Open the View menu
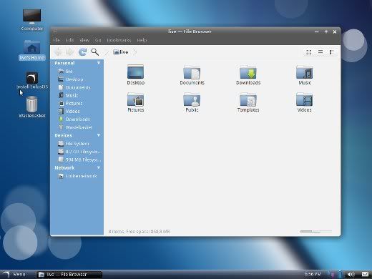The width and height of the screenshot is (372, 279). pos(84,40)
